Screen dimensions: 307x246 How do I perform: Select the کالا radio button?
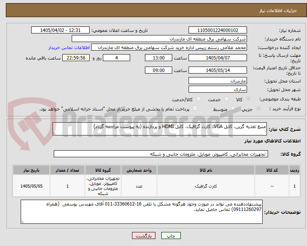(x=248, y=99)
